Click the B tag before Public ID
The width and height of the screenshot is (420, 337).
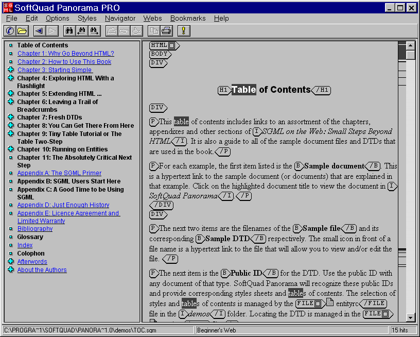click(x=225, y=273)
